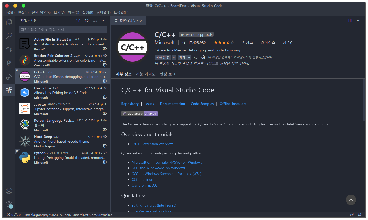Viewport: 368px width, 220px height.
Task: Click the 제거 uninstall button
Action: click(182, 57)
